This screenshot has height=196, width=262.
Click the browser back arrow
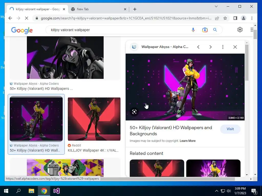(x=10, y=18)
